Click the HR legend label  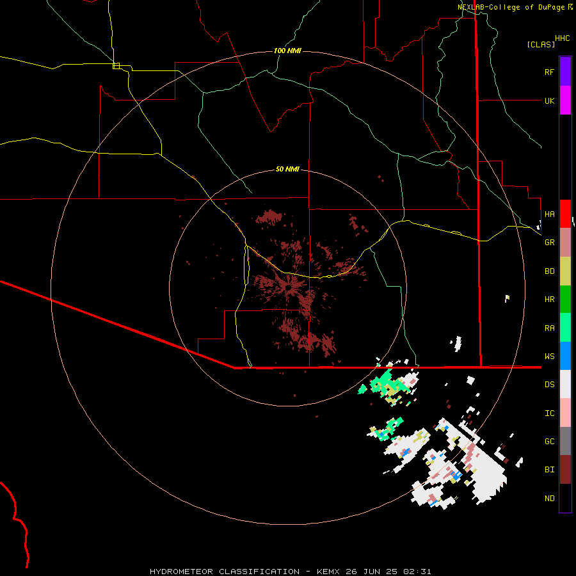click(549, 300)
